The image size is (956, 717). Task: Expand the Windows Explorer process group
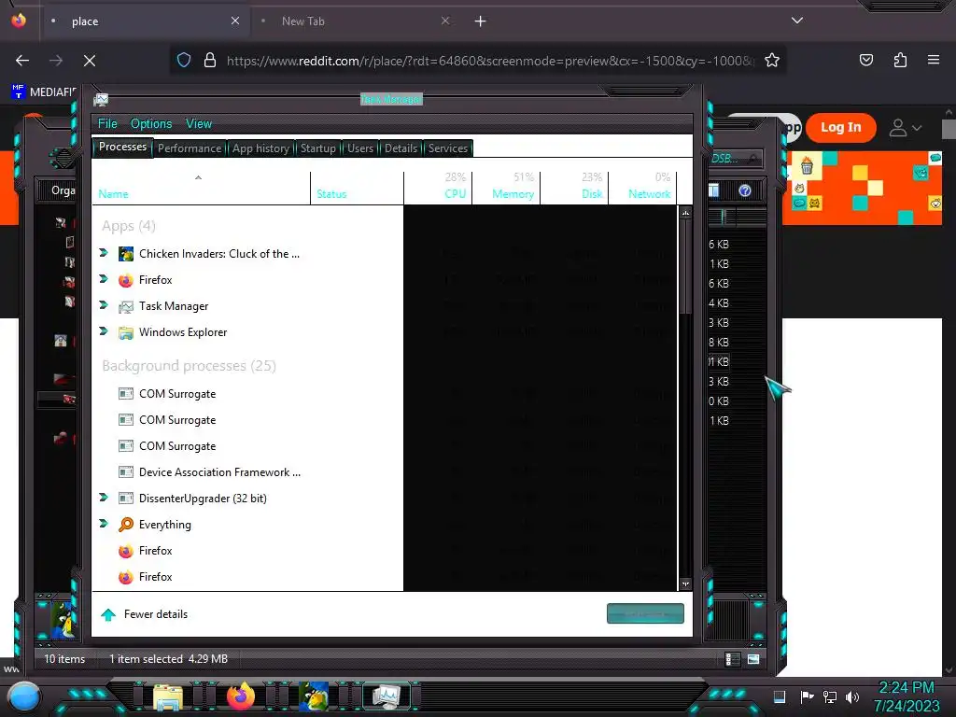104,331
